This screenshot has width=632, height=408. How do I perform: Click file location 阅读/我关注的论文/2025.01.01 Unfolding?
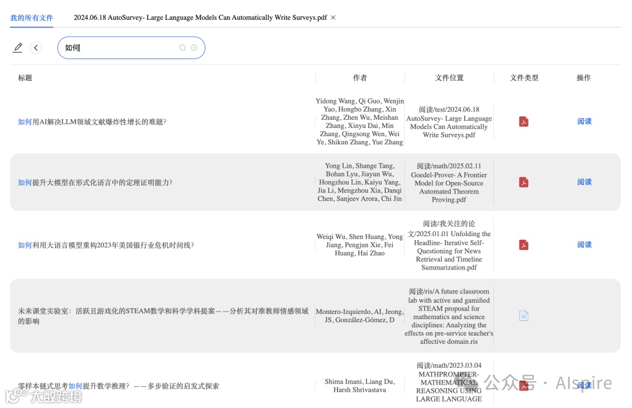coord(449,246)
